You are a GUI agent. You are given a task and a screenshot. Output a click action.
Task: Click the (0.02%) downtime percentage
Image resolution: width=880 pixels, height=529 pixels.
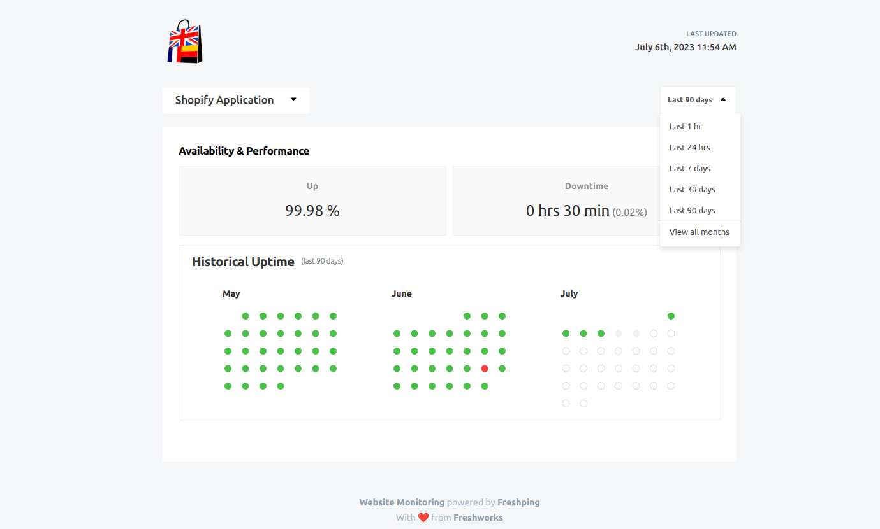pyautogui.click(x=629, y=212)
